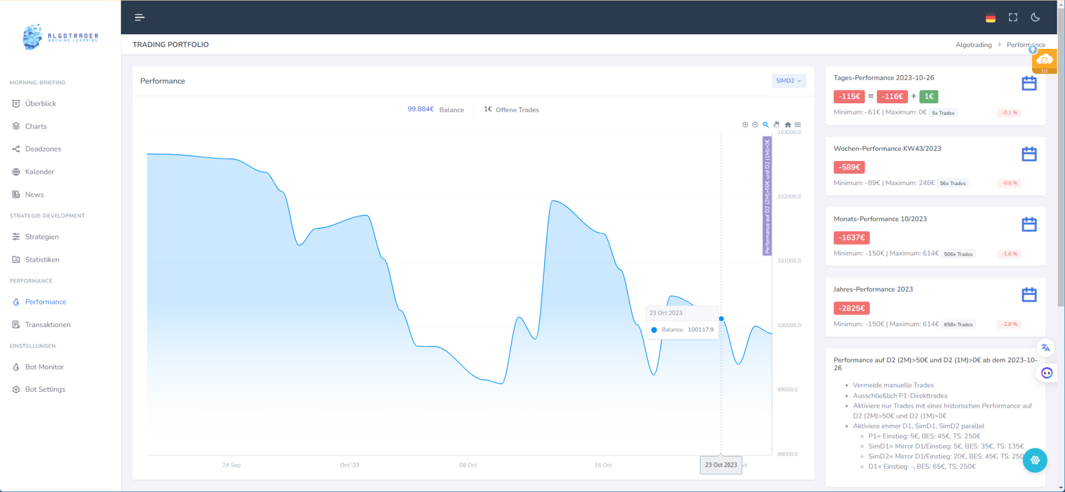1065x492 pixels.
Task: Click the chart zoom-out minus icon
Action: (755, 125)
